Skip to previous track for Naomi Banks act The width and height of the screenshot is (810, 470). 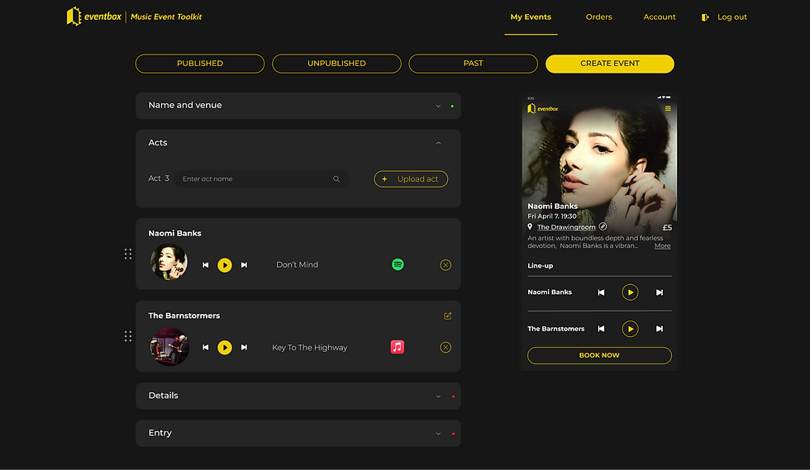[206, 265]
